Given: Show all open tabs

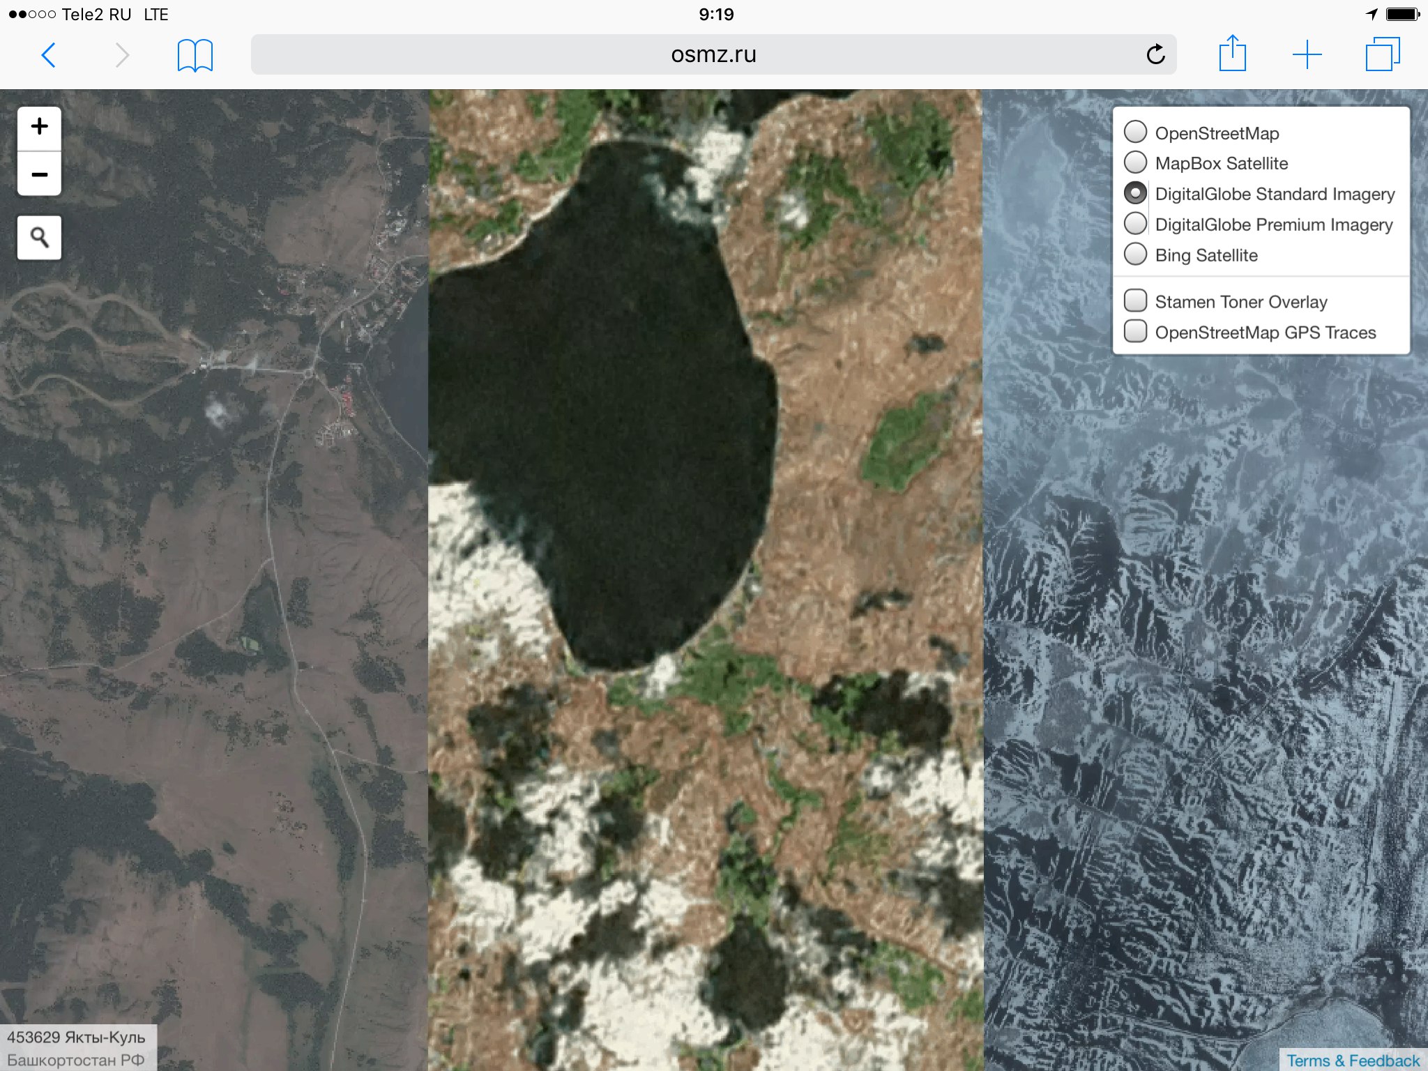Looking at the screenshot, I should click(x=1382, y=54).
